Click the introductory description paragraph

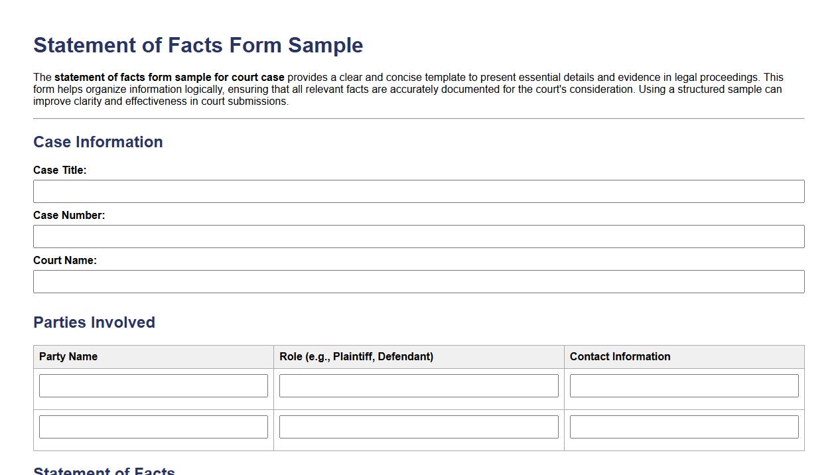(408, 89)
